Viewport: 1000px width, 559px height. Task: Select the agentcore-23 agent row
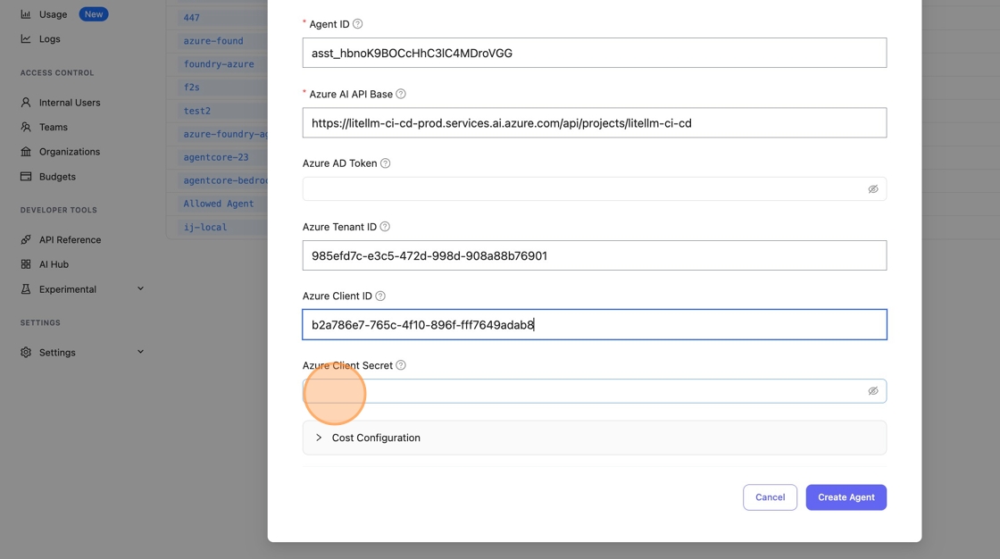coord(216,157)
